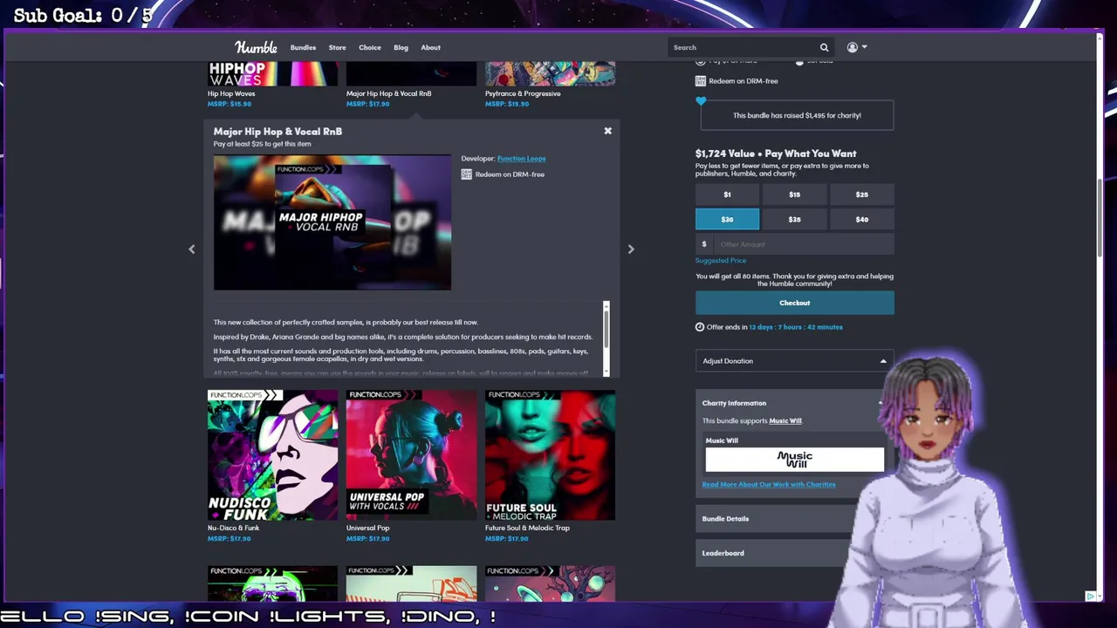This screenshot has height=628, width=1117.
Task: Open the Music Will charity link
Action: tap(785, 420)
